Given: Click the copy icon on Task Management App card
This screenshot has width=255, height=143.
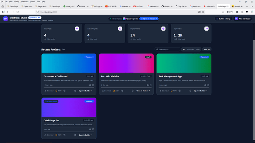Looking at the screenshot, I should (180, 91).
